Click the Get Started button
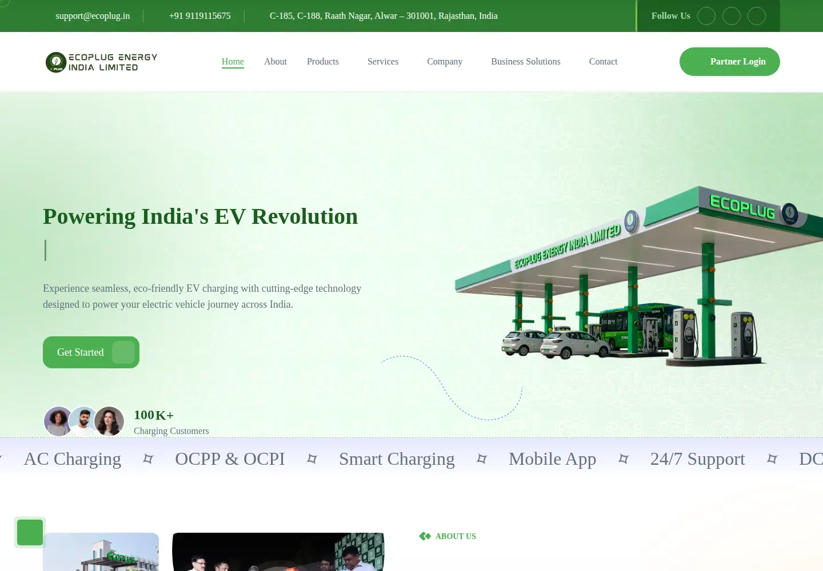 pyautogui.click(x=91, y=352)
